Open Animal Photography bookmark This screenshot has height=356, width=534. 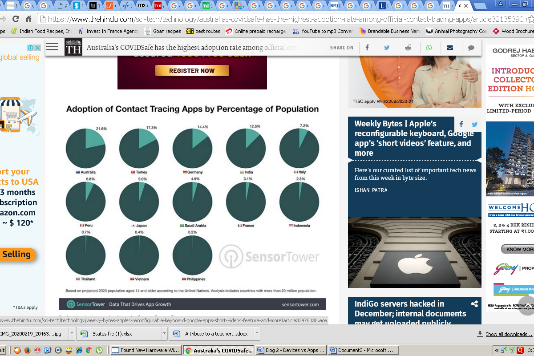pyautogui.click(x=457, y=31)
